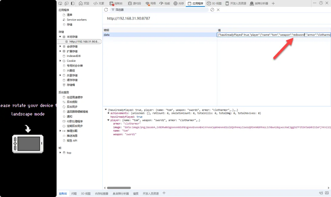This screenshot has width=331, height=197.
Task: Expand the Cookie tree node
Action: point(60,61)
